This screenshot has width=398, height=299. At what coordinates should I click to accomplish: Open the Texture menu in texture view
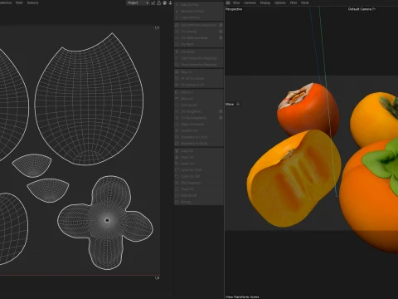click(x=32, y=2)
